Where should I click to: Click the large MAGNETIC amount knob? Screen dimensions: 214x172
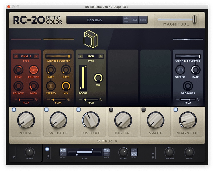188,120
